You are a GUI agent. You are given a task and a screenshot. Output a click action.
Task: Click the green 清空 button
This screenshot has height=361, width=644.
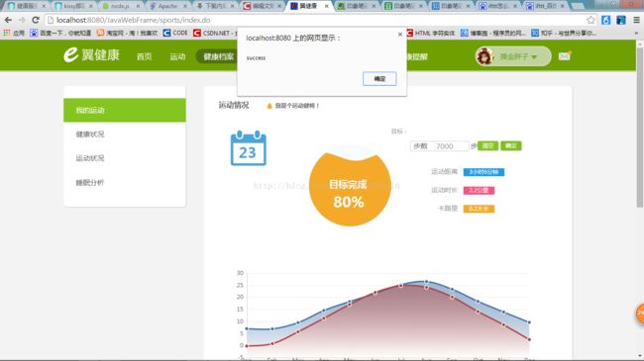click(x=487, y=146)
